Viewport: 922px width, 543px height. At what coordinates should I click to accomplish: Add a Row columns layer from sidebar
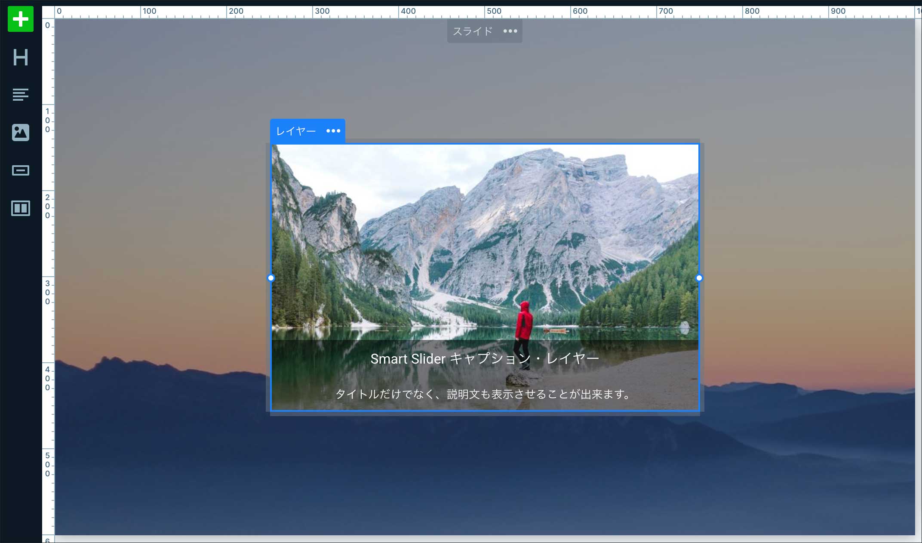[x=21, y=208]
